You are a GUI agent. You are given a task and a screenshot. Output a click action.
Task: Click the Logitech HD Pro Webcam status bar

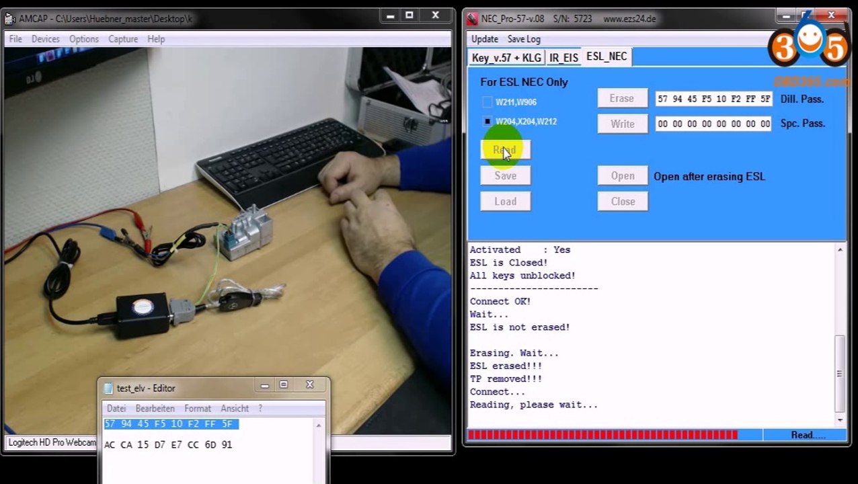[x=51, y=442]
